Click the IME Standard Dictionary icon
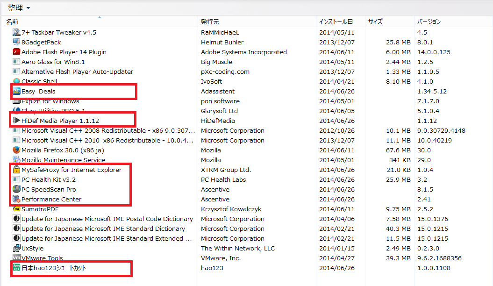Viewport: 493px width, 286px height. [16, 229]
